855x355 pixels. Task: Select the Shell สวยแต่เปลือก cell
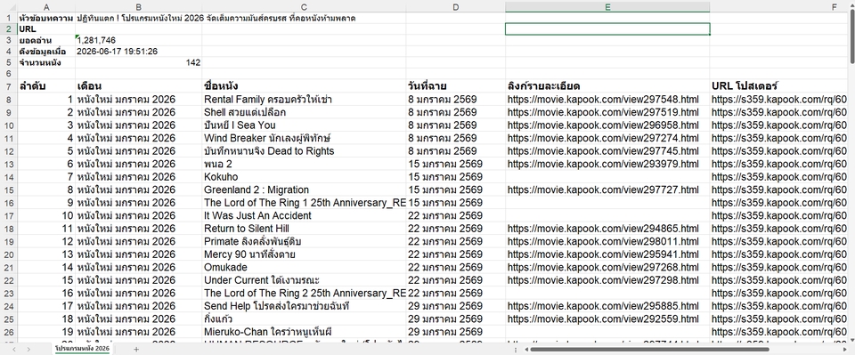pyautogui.click(x=304, y=112)
